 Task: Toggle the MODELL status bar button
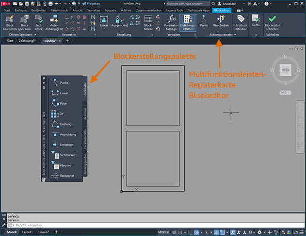pyautogui.click(x=164, y=232)
